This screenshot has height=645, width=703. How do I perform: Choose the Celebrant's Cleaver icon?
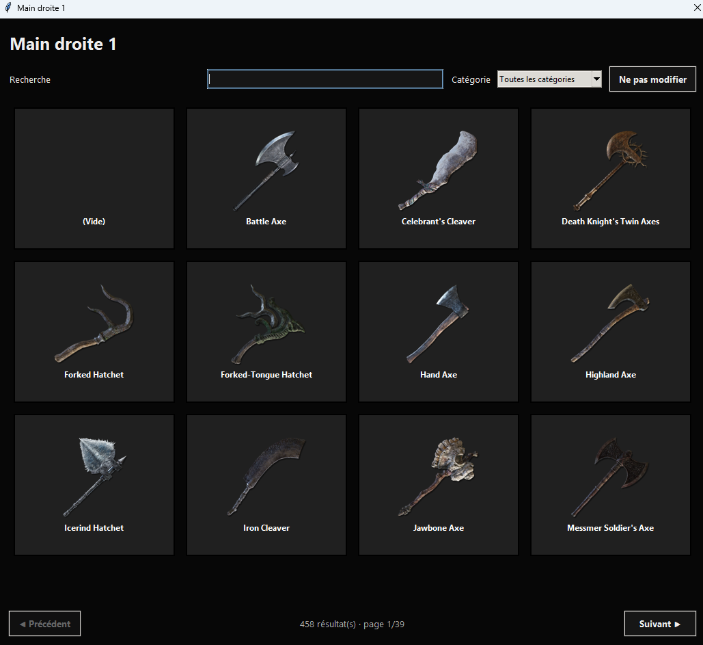click(438, 170)
